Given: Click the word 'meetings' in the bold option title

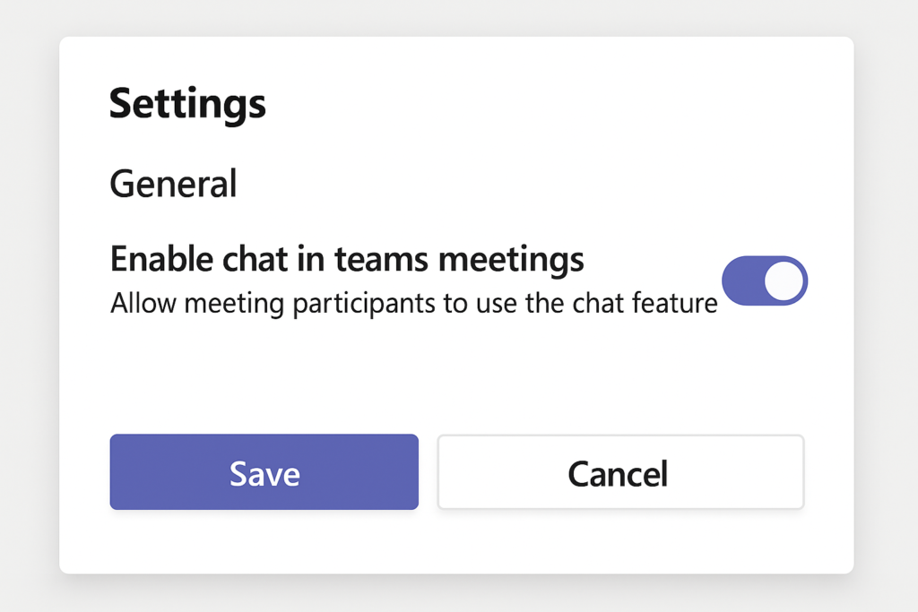Looking at the screenshot, I should coord(511,261).
